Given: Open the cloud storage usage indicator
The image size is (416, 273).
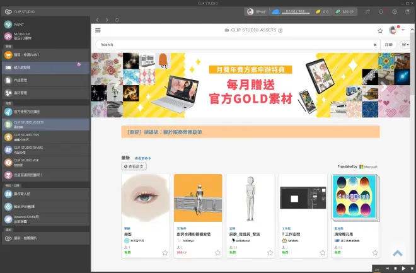Looking at the screenshot, I should click(291, 12).
